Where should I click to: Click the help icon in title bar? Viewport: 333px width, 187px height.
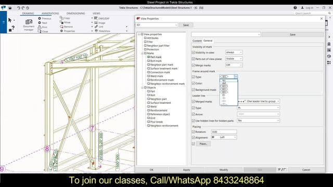click(295, 8)
